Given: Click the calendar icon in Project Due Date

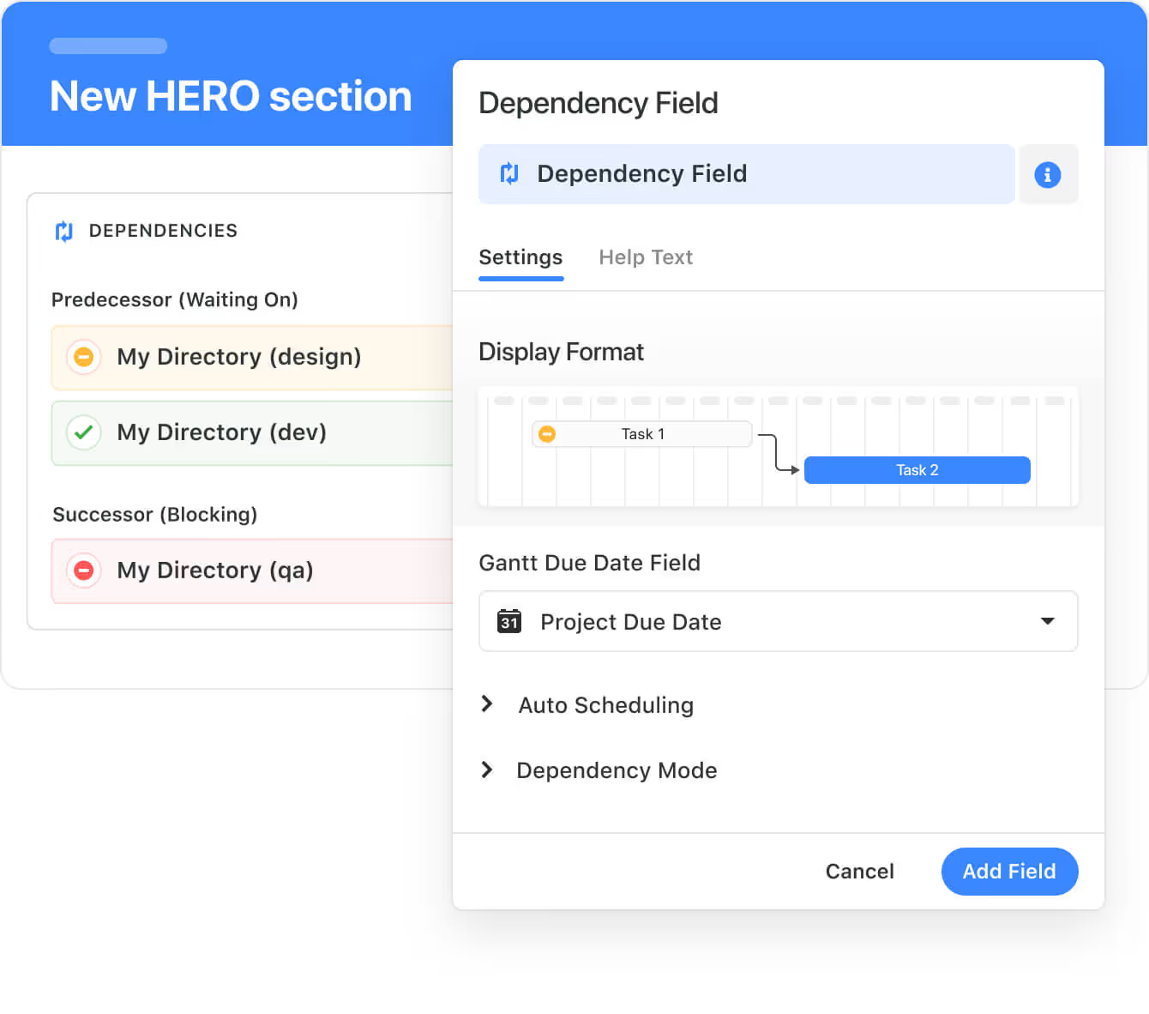Looking at the screenshot, I should [509, 622].
